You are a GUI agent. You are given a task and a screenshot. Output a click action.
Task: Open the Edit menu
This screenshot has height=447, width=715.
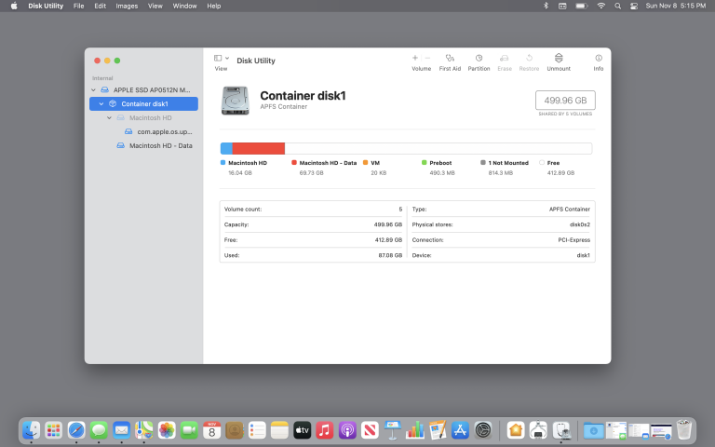click(100, 6)
